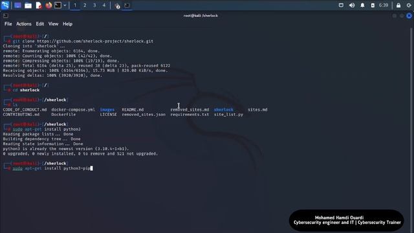Switch to workspace 2
This screenshot has width=414, height=233.
pyautogui.click(x=85, y=5)
